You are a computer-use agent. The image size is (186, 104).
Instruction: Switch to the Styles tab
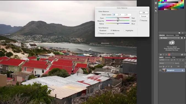pyautogui.click(x=177, y=35)
